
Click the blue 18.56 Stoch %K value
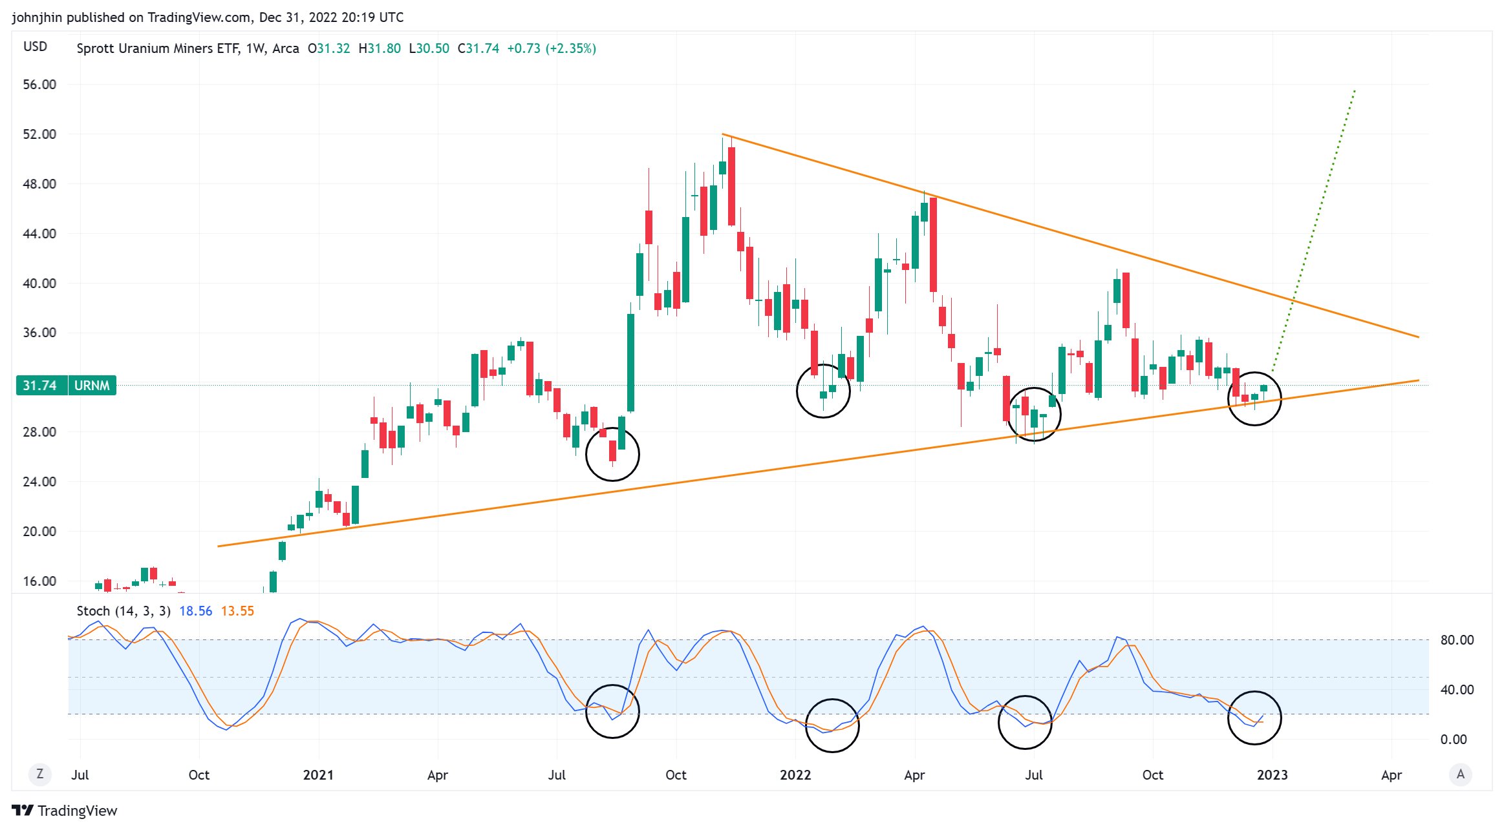point(195,611)
